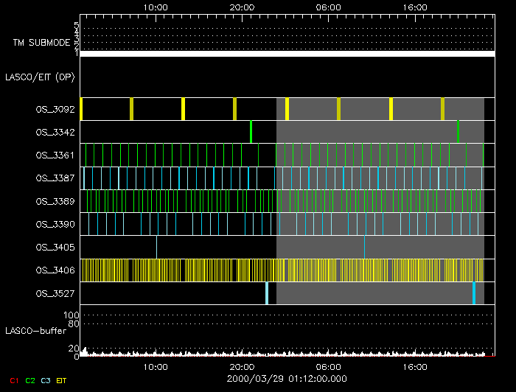Click the white TM SUBMODE level bar
Image resolution: width=516 pixels, height=392 pixels.
pos(287,54)
